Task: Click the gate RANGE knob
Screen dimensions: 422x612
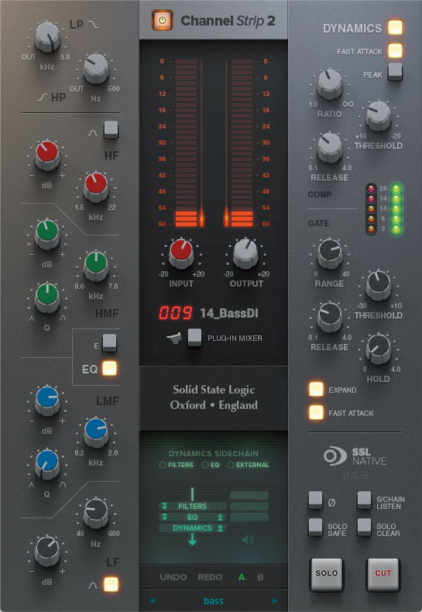Action: pyautogui.click(x=330, y=253)
